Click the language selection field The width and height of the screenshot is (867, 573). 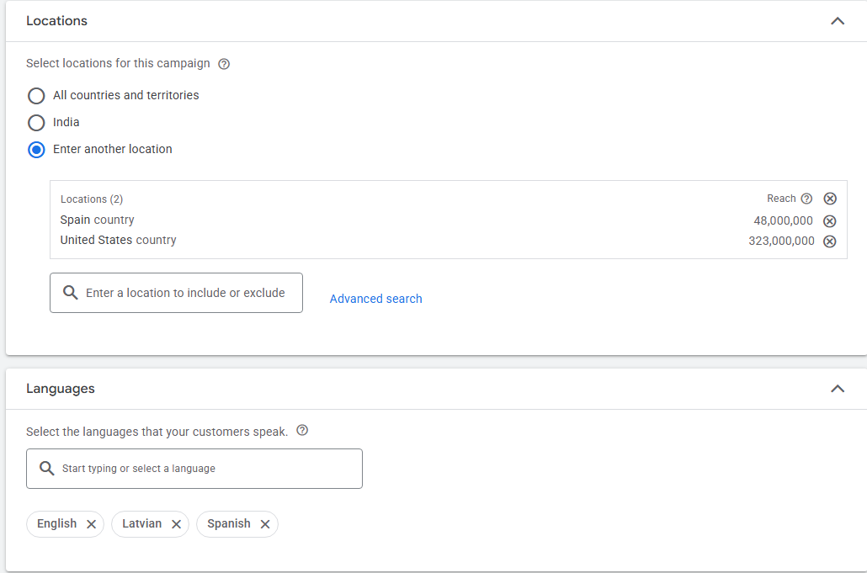coord(194,468)
